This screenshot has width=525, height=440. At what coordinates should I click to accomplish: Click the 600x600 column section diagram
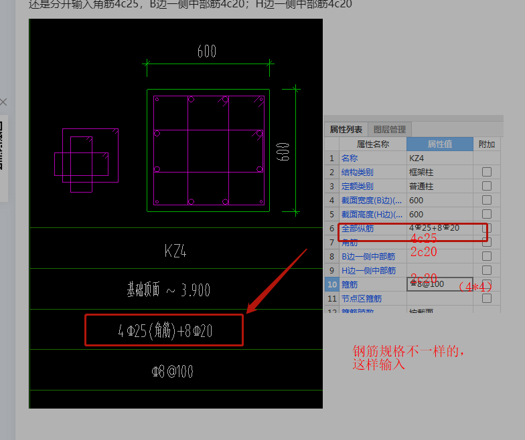(x=208, y=150)
